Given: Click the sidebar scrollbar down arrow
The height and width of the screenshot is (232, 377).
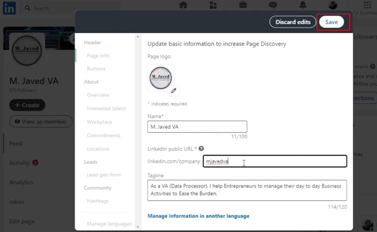Looking at the screenshot, I should tap(138, 227).
